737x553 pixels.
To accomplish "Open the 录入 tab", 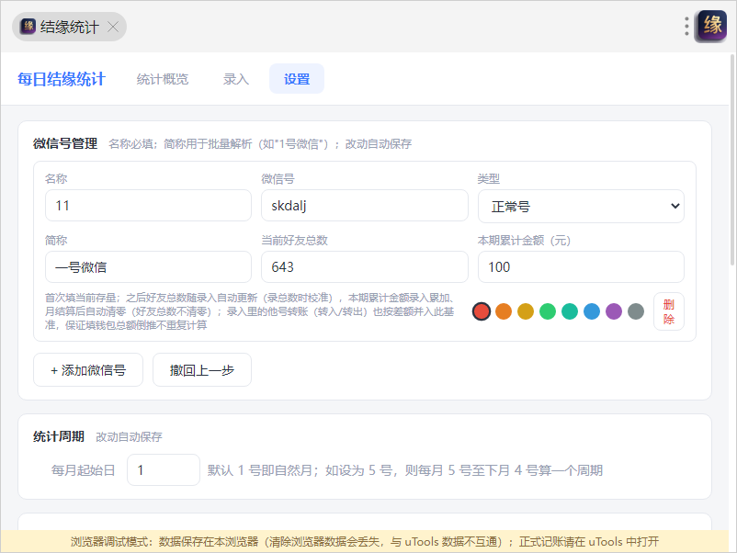I will tap(236, 79).
